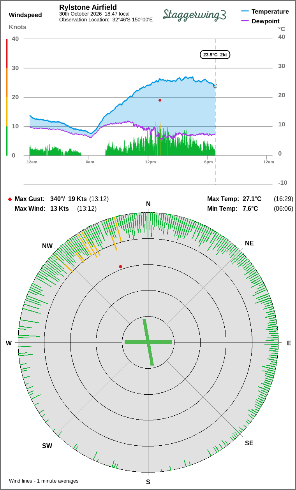This screenshot has width=296, height=490.
Task: Click the Dewpoint legend label
Action: (266, 21)
